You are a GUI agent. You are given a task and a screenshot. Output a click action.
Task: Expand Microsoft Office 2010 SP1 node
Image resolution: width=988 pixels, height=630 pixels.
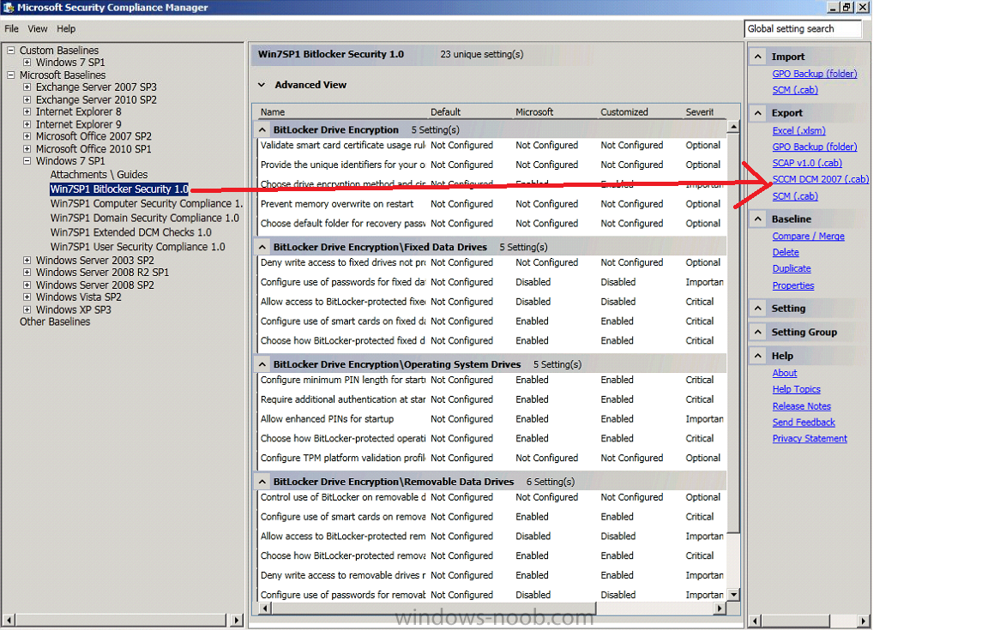[27, 148]
